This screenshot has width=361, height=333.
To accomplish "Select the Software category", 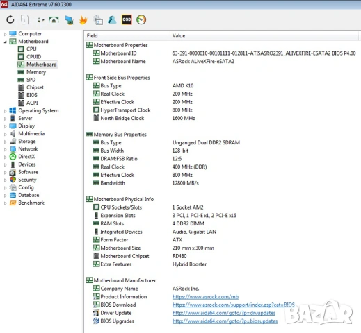I will (x=29, y=172).
